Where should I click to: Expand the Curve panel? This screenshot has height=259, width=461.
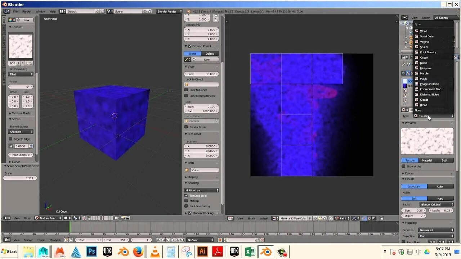pos(15,162)
